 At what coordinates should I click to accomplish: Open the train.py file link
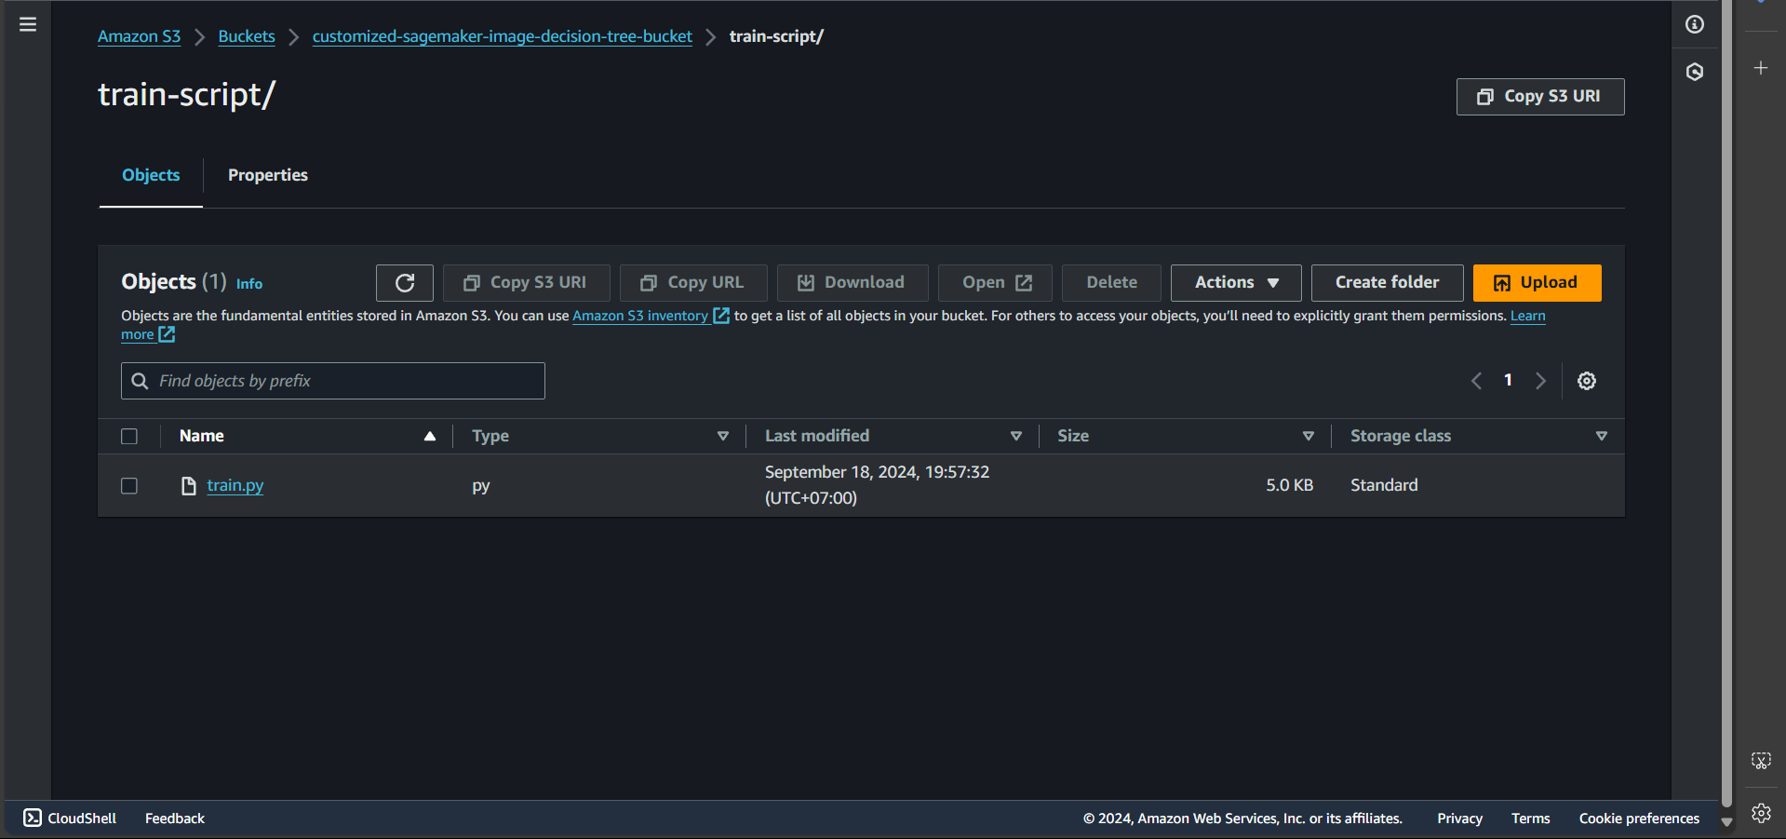(235, 485)
